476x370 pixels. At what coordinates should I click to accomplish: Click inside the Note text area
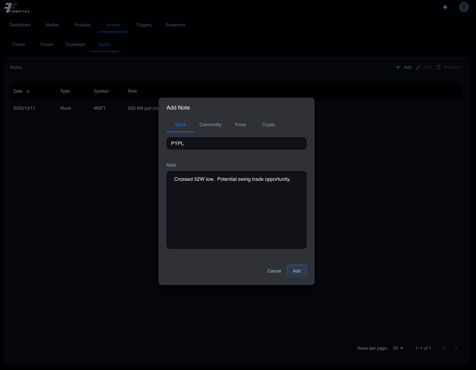pyautogui.click(x=236, y=212)
